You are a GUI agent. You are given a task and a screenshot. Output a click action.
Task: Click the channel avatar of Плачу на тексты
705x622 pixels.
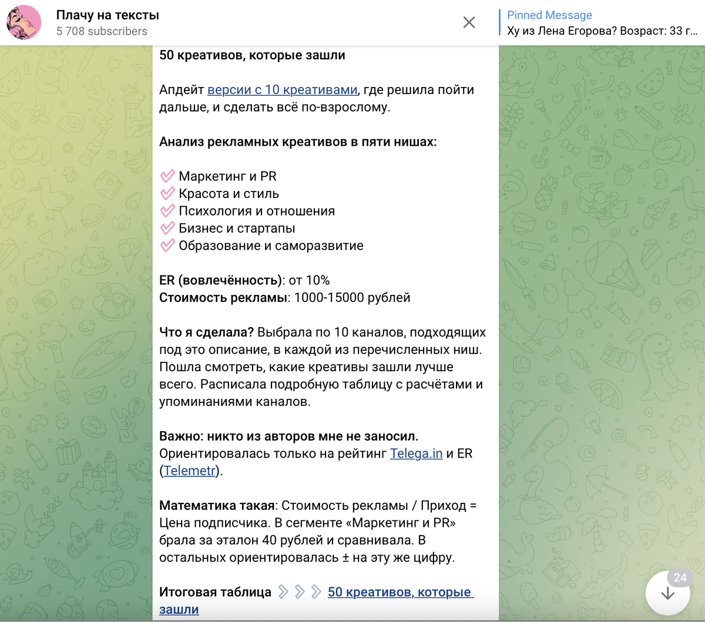point(23,22)
